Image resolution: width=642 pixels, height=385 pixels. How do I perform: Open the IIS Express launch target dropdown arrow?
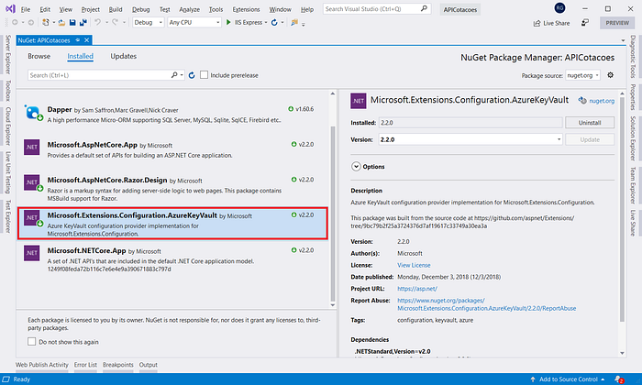(x=266, y=23)
